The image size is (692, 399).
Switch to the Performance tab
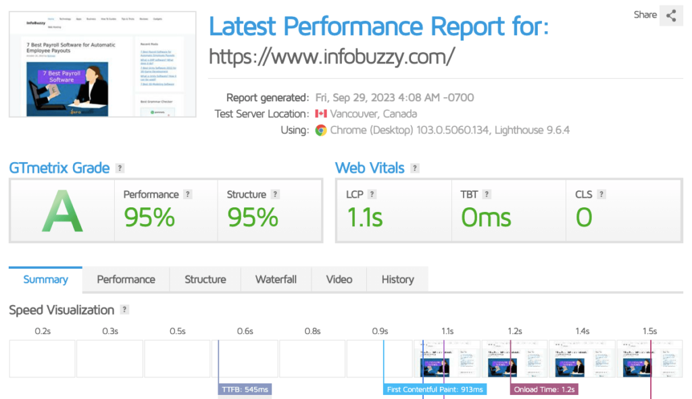click(x=126, y=280)
